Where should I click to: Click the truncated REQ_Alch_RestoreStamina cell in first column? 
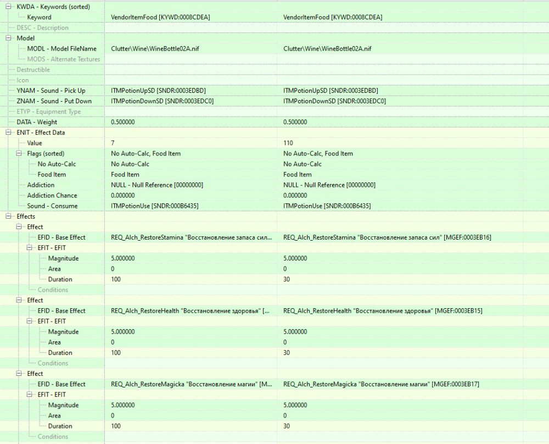tap(191, 237)
